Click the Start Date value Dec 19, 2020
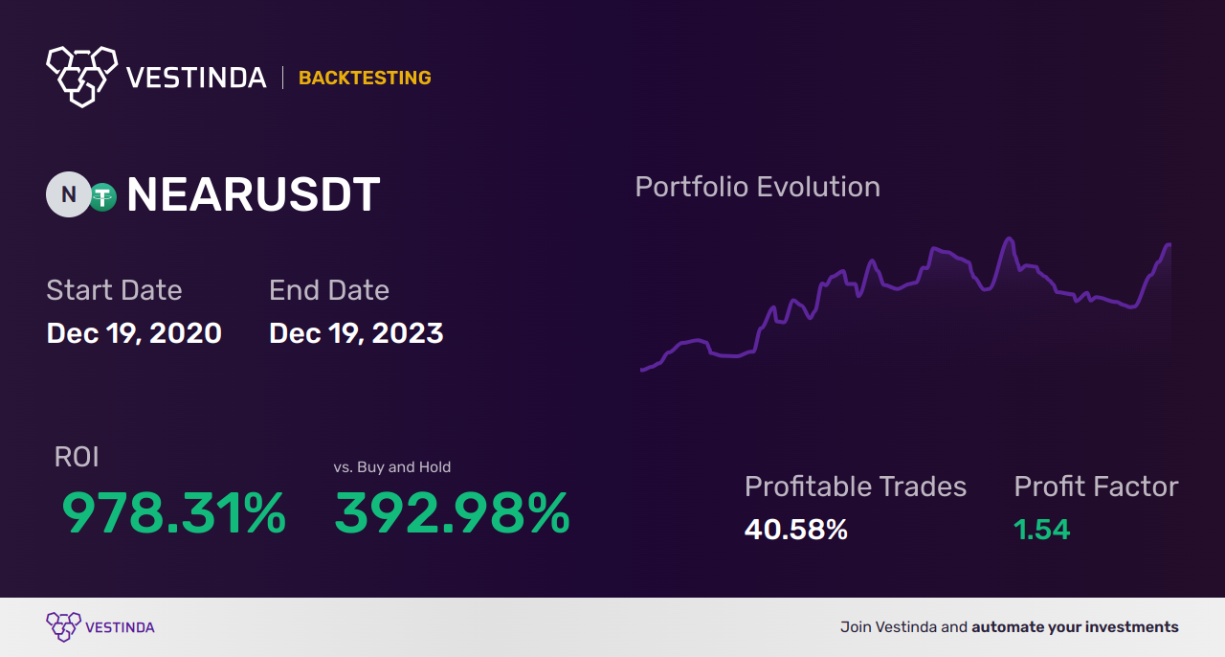1225x657 pixels. click(x=134, y=333)
